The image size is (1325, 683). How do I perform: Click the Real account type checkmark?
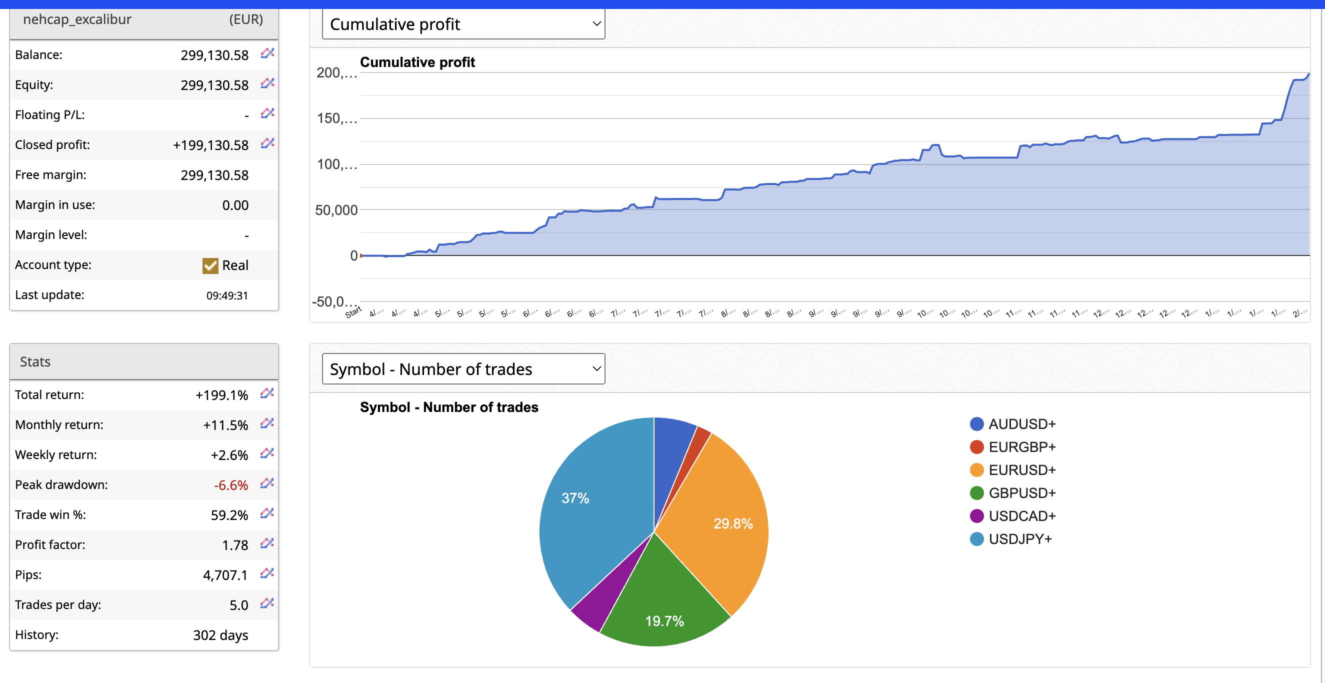210,265
